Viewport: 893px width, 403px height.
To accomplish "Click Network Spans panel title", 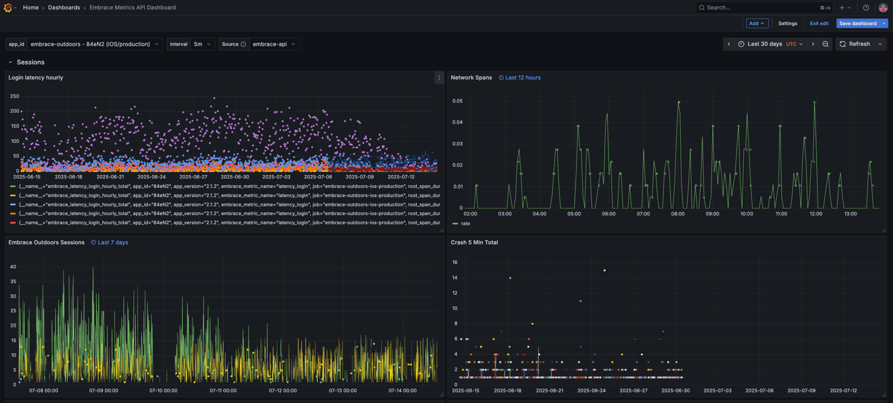I will 471,78.
